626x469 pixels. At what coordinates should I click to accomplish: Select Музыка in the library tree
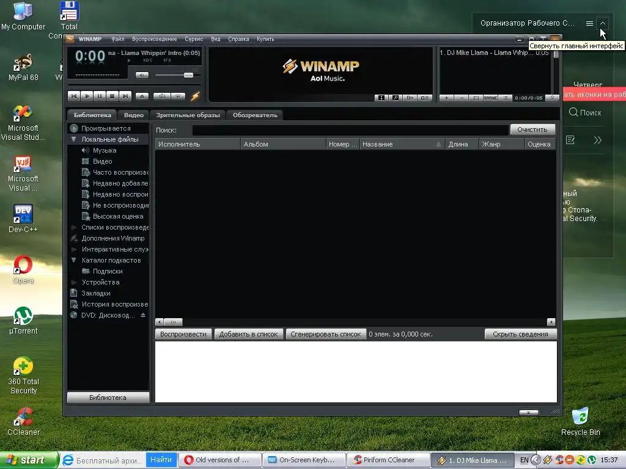(x=105, y=150)
